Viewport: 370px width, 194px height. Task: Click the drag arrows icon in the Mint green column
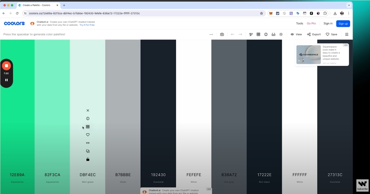coord(88,143)
